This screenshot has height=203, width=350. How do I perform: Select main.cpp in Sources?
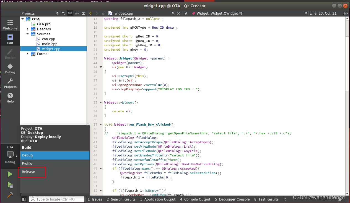50,44
